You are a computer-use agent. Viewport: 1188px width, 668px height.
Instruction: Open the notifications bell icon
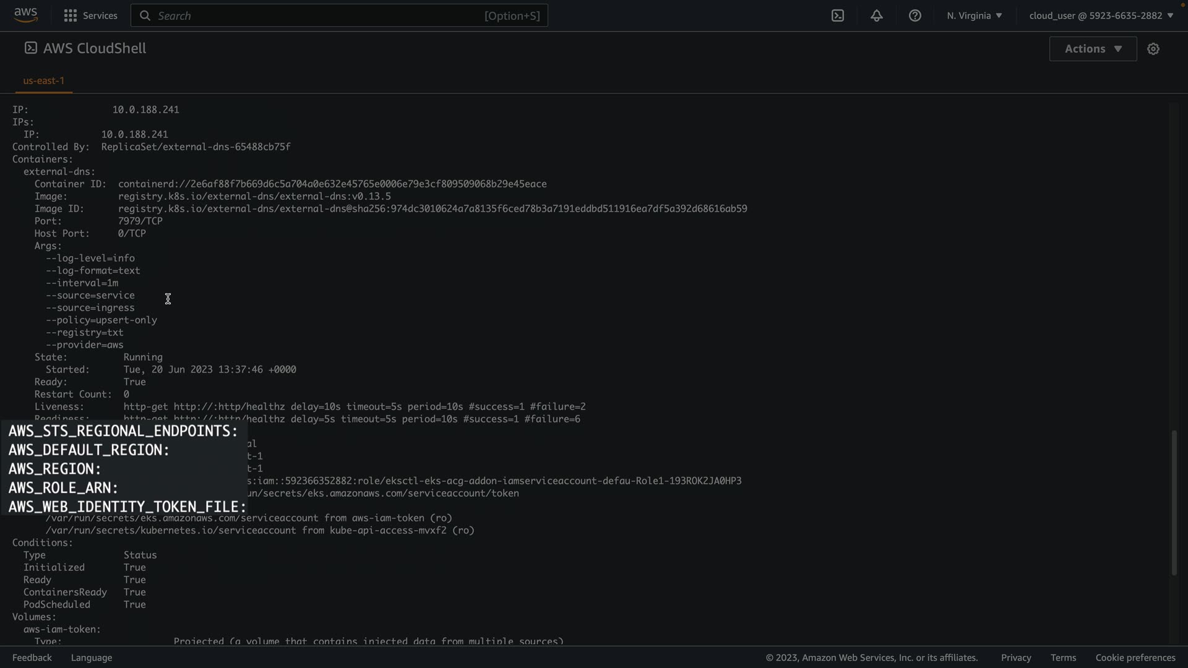(877, 15)
